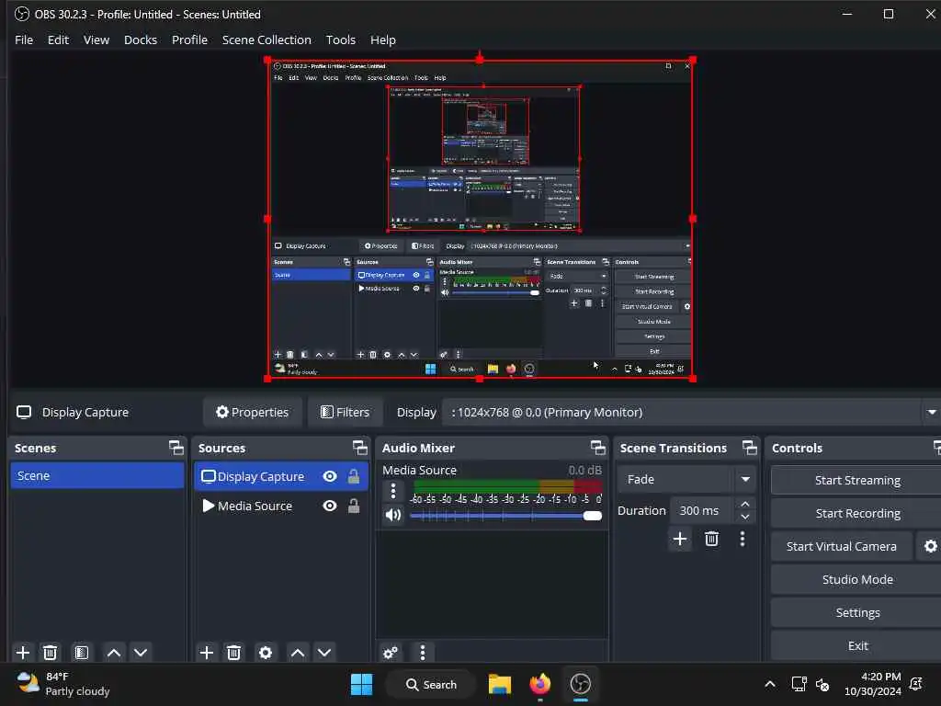Show hidden tray icons chevron

[770, 684]
